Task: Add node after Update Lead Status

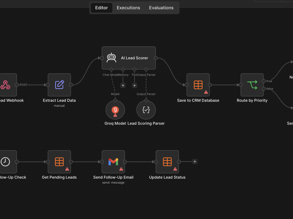Action: 195,162
